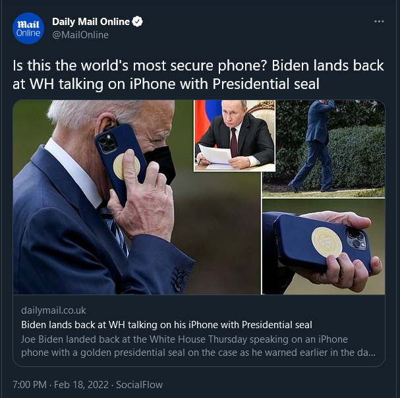
Task: Click the Mail Online profile avatar
Action: tap(28, 28)
